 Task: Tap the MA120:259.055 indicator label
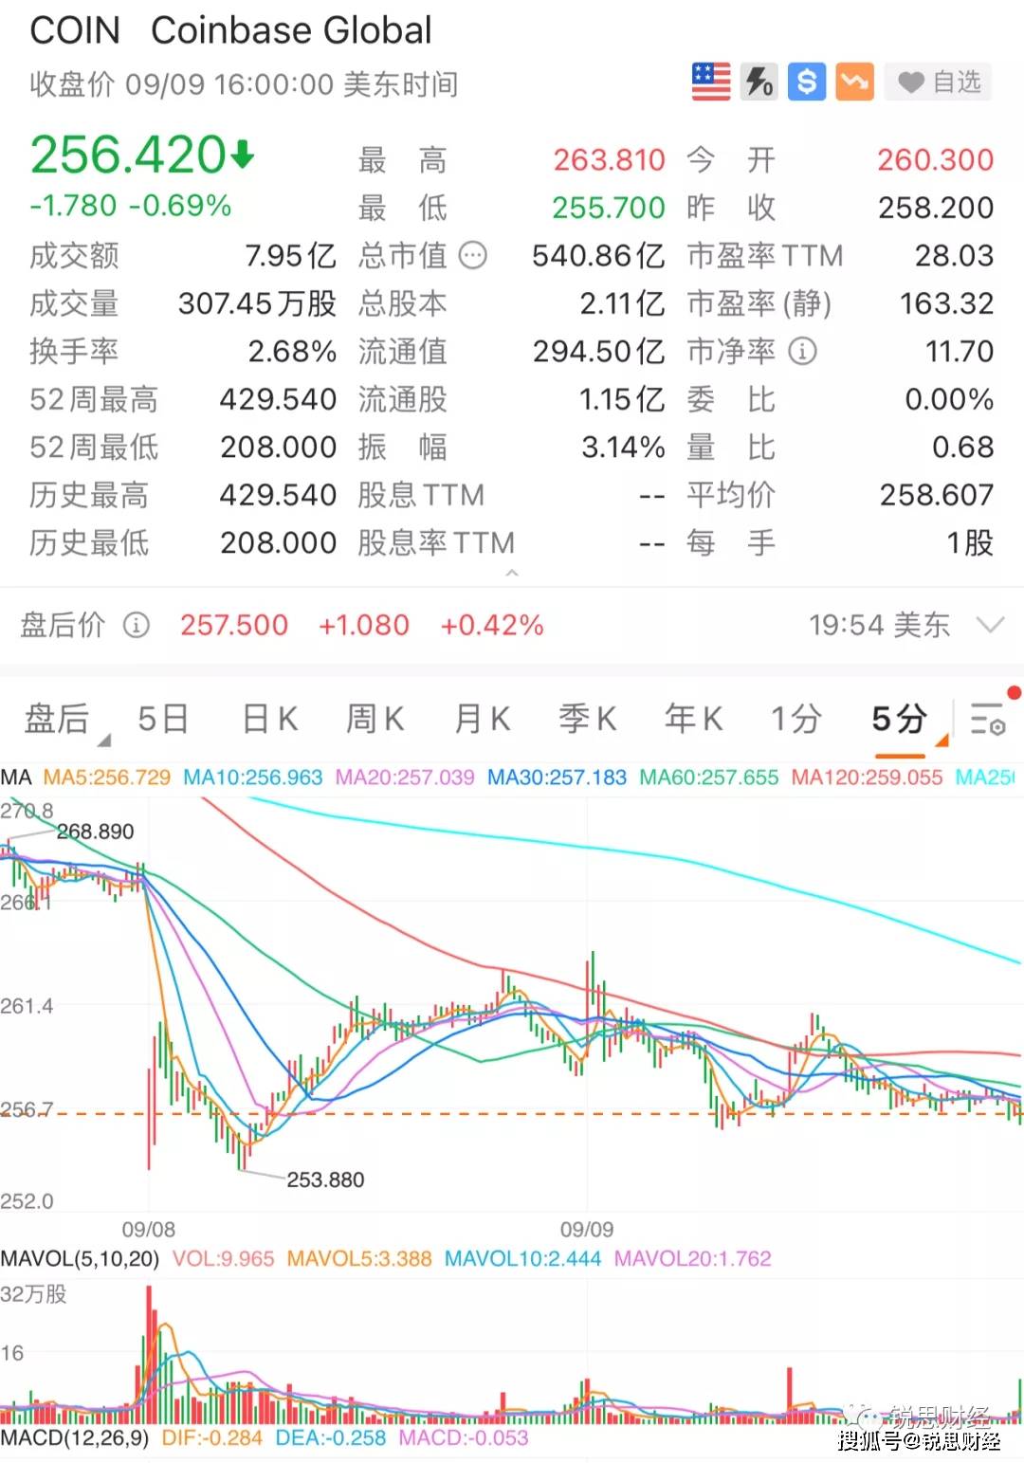point(867,777)
